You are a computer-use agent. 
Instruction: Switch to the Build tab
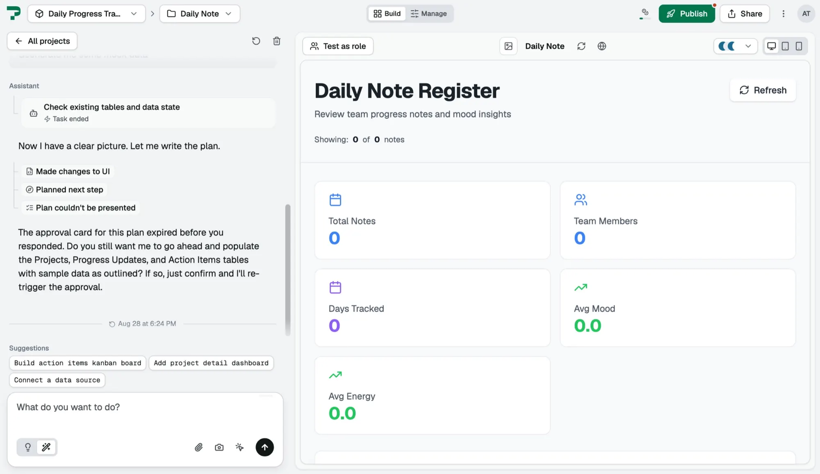(387, 14)
